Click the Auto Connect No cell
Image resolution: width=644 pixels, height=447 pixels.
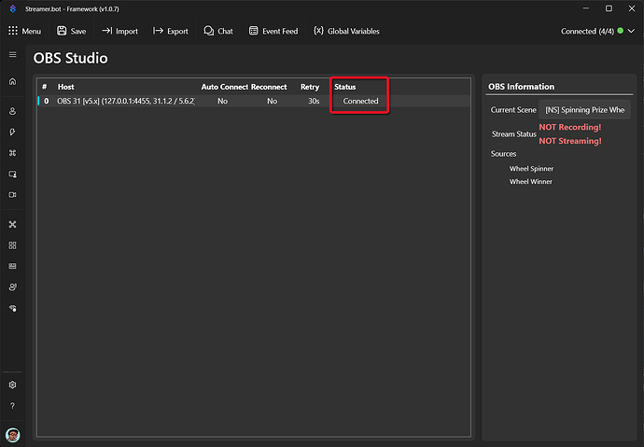pyautogui.click(x=223, y=101)
